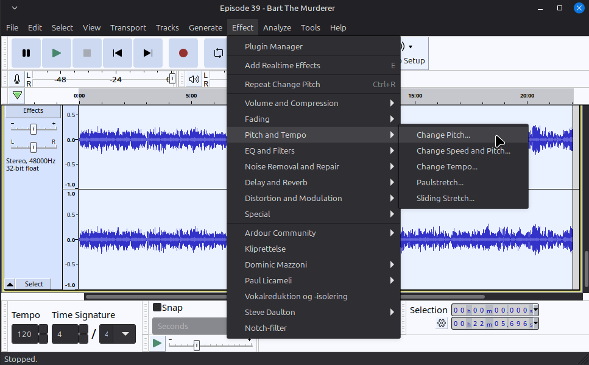The image size is (589, 365).
Task: Skip to the start of the track
Action: pos(118,53)
